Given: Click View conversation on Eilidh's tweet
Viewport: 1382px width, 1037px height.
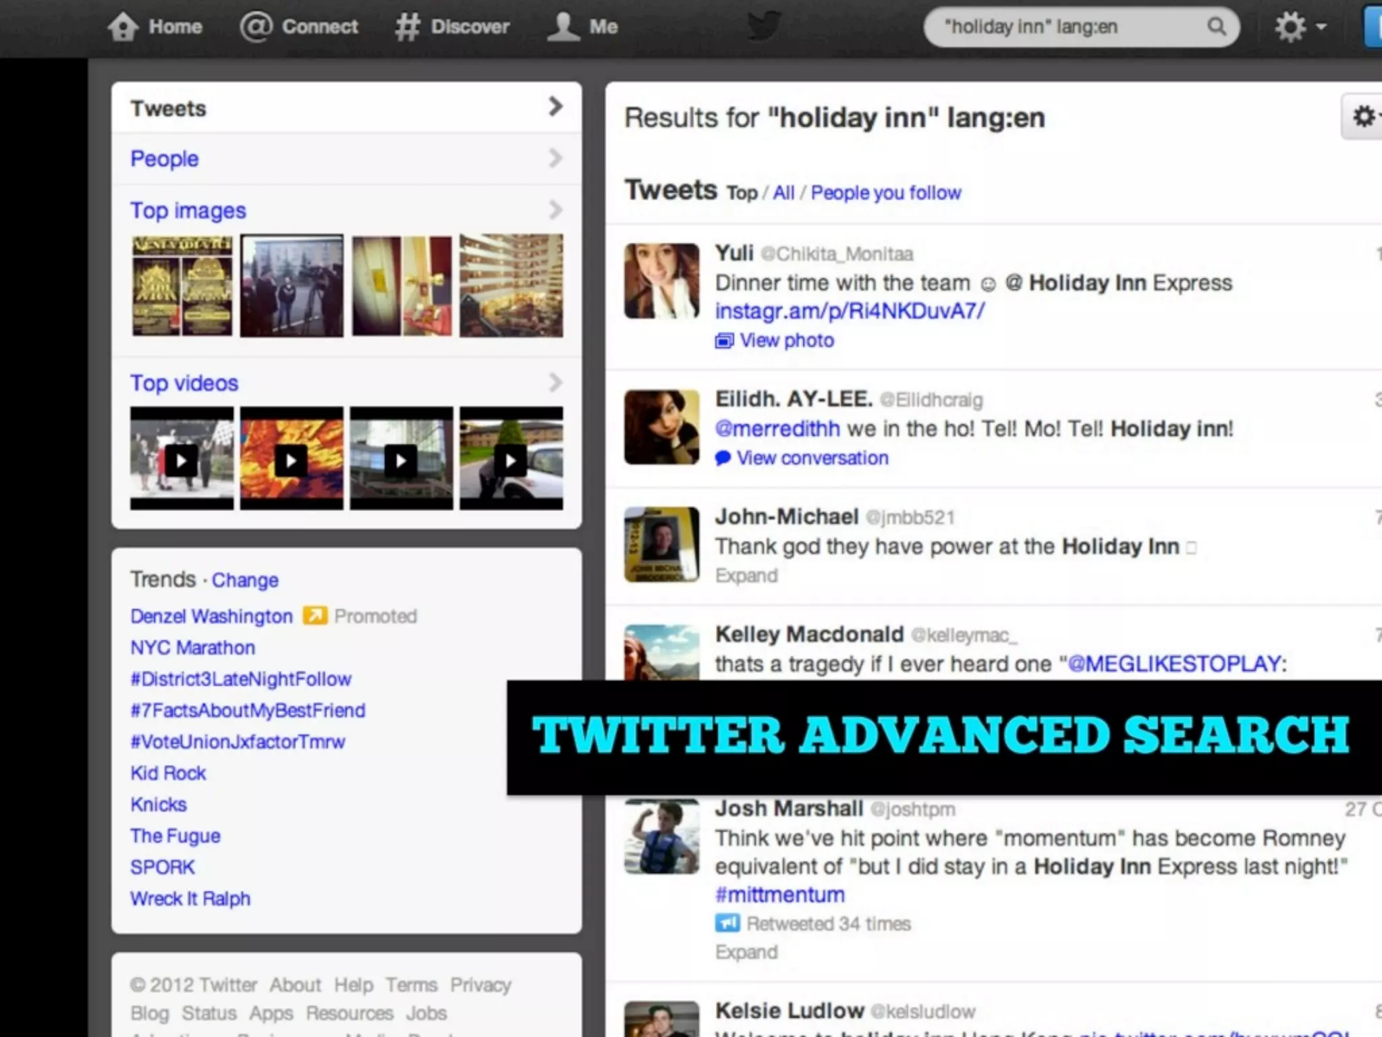Looking at the screenshot, I should (812, 458).
